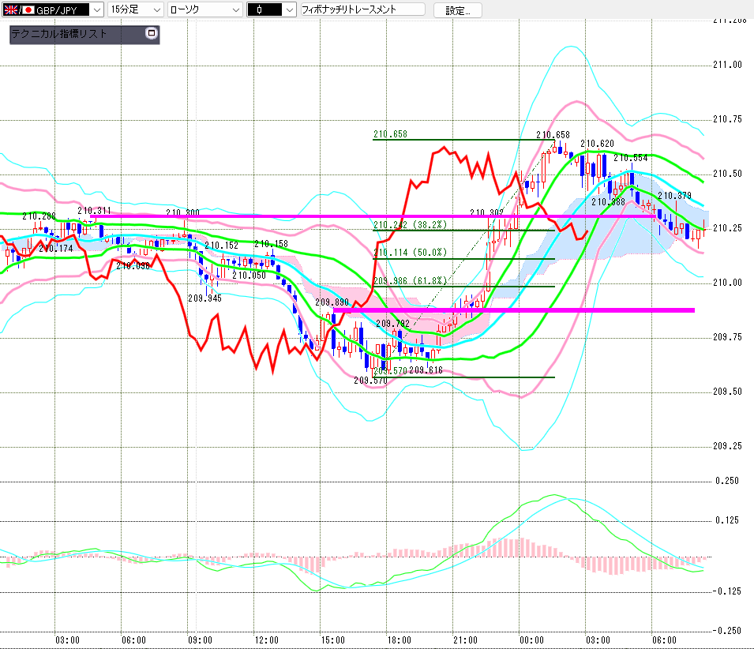This screenshot has height=649, width=754.
Task: Click the 210.379 price label
Action: coord(675,196)
